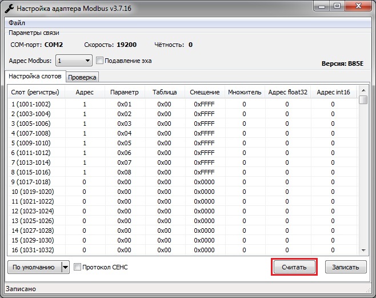
Task: Select slot row 12 (1023-1024)
Action: [x=183, y=211]
